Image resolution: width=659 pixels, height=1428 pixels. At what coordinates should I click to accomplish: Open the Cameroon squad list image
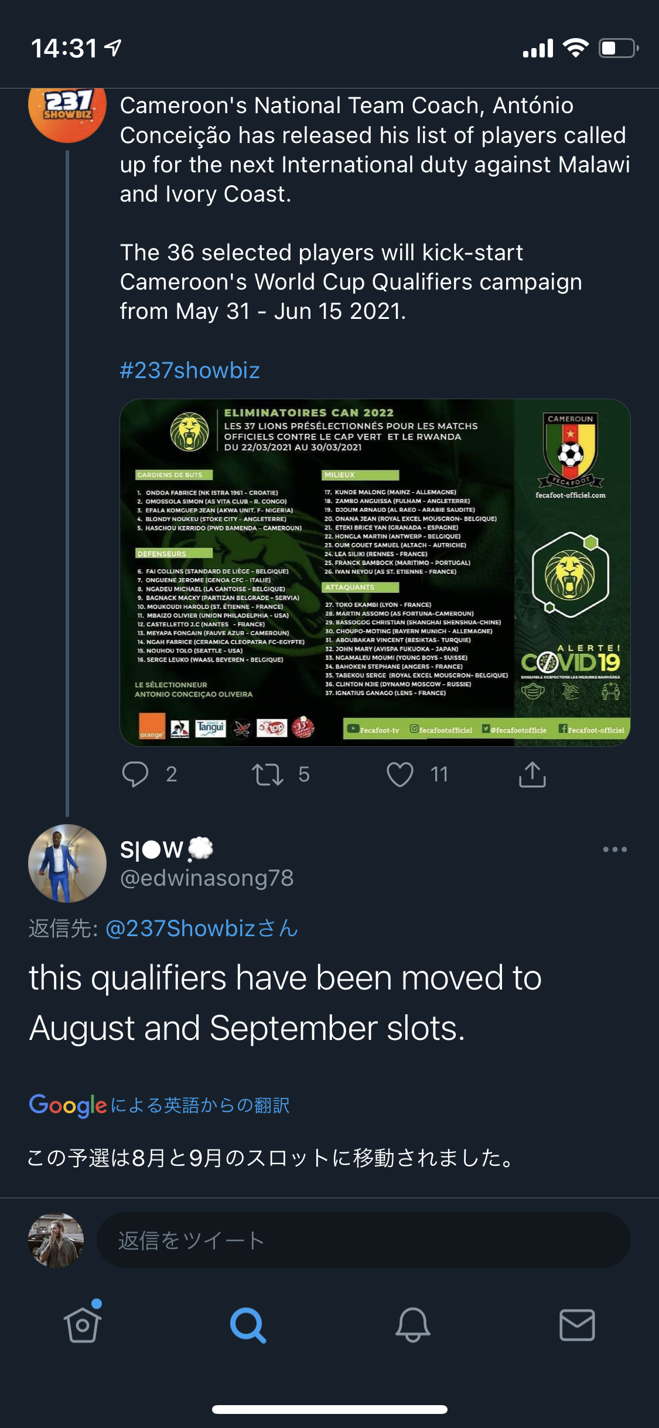pyautogui.click(x=375, y=572)
